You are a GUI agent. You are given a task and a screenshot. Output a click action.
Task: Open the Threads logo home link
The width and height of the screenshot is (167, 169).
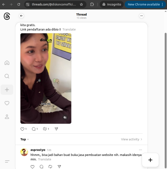pyautogui.click(x=7, y=16)
